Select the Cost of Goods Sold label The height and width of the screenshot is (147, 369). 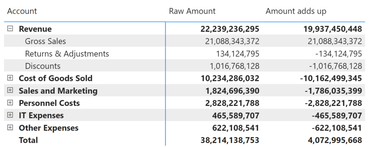[x=55, y=78]
